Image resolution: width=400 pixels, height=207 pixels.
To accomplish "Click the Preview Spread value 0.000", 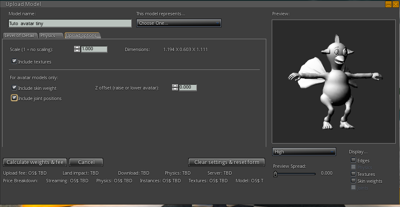I will (x=327, y=173).
